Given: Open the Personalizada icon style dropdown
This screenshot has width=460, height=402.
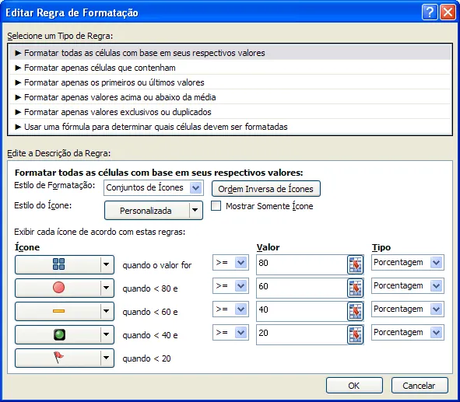Looking at the screenshot, I should coord(153,211).
